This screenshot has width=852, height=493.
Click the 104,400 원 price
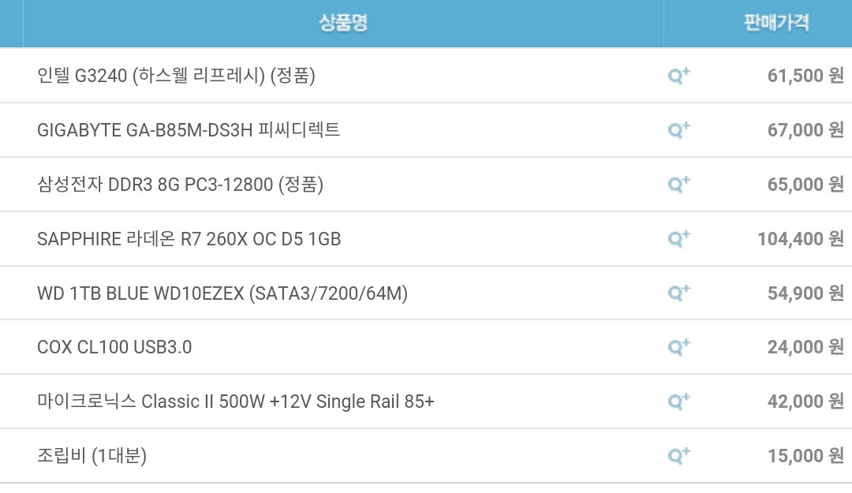(x=800, y=239)
